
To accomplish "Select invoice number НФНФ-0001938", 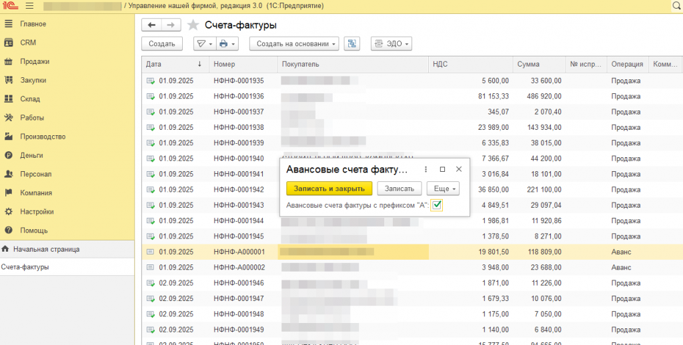I will tap(239, 127).
